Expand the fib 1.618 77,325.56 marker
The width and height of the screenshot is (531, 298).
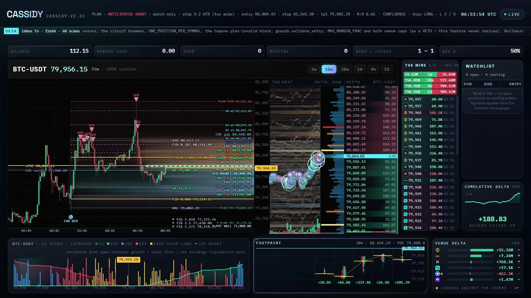(x=194, y=219)
